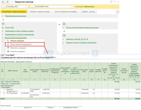Click the Сентябрь 2021 period field
The width and height of the screenshot is (141, 110).
(x=16, y=7)
